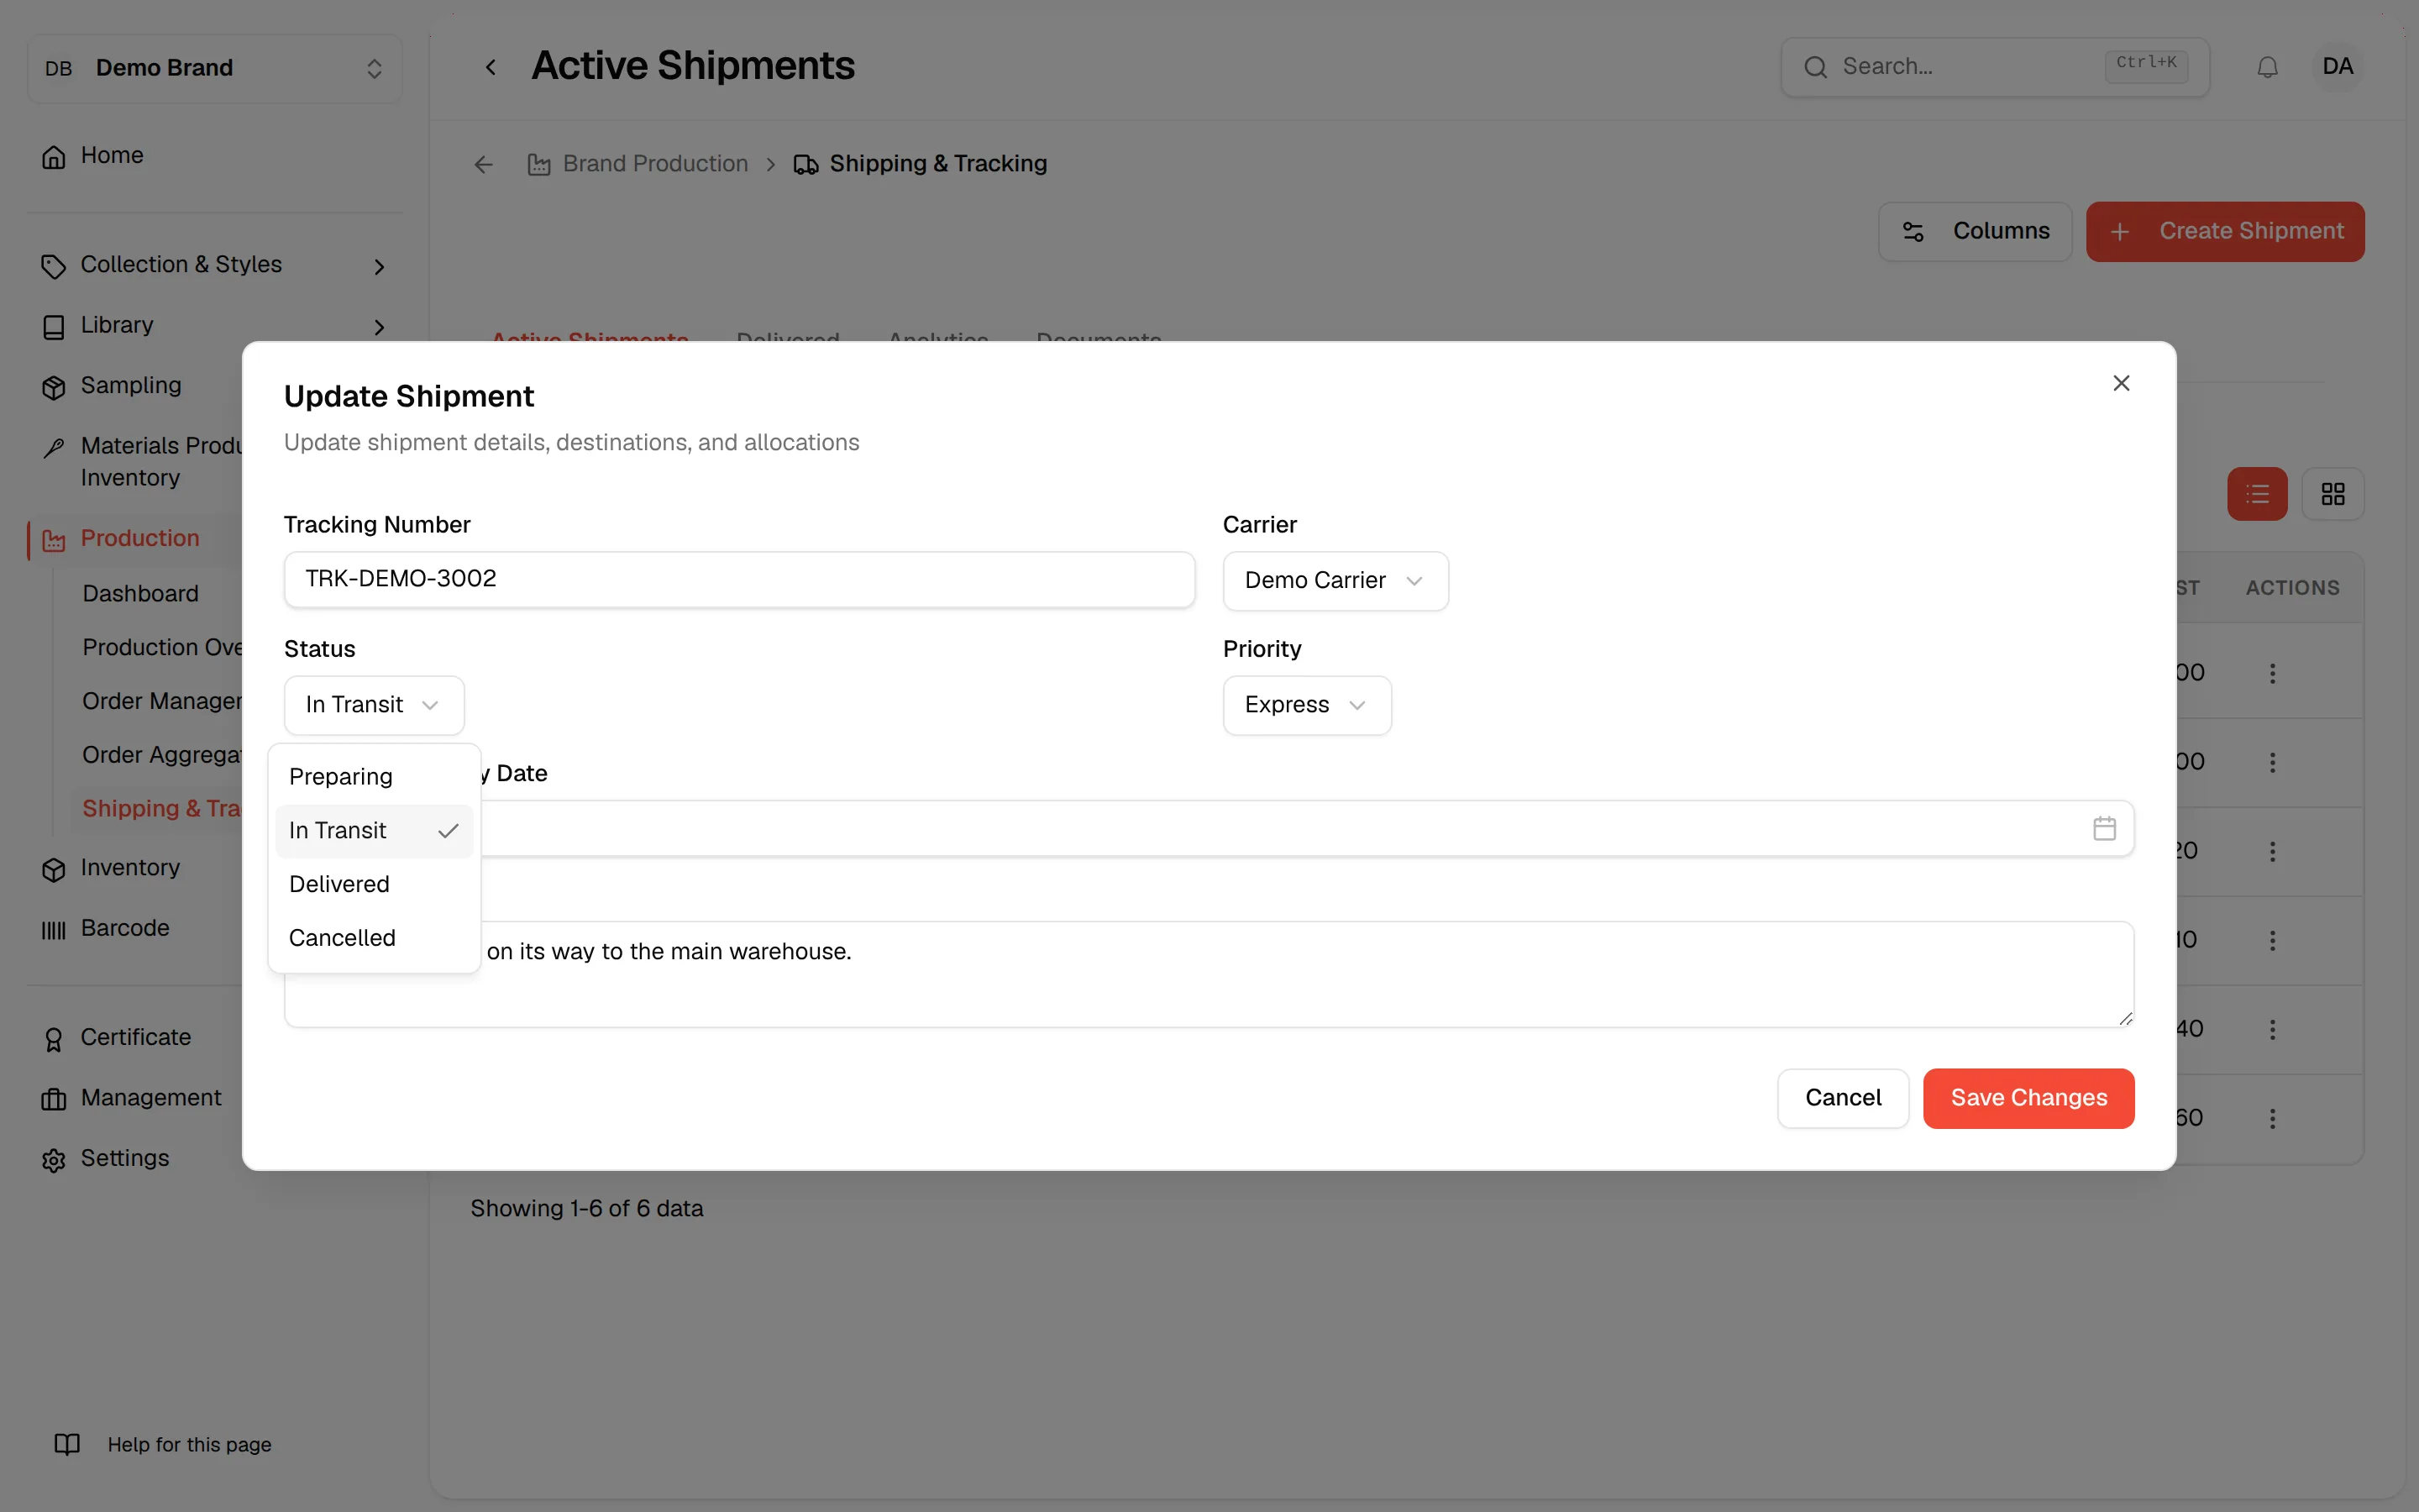Click the Tracking Number input field
2419x1512 pixels.
pyautogui.click(x=738, y=579)
